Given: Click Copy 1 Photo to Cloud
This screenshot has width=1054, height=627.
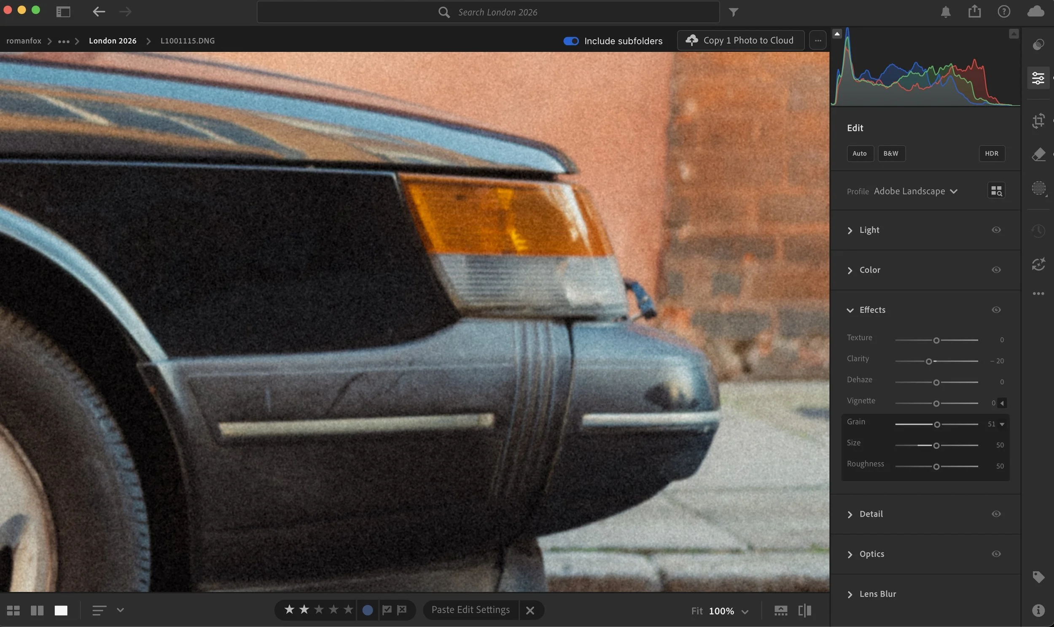Looking at the screenshot, I should (740, 40).
